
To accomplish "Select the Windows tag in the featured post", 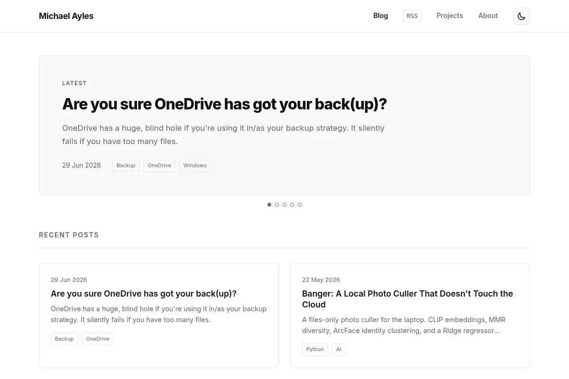I will point(195,165).
